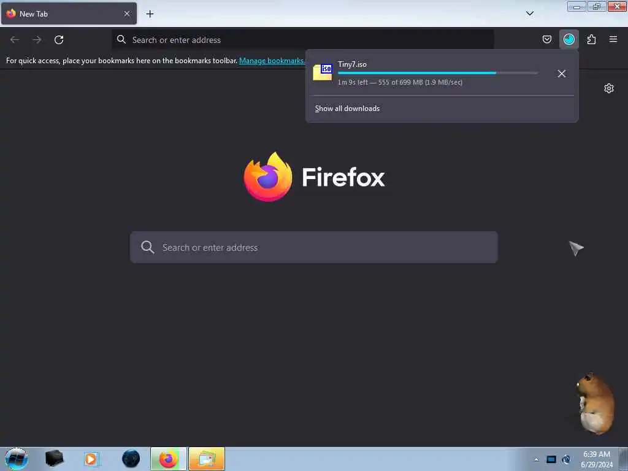Open a new tab with the plus button
Screen dimensions: 628x471
point(150,14)
